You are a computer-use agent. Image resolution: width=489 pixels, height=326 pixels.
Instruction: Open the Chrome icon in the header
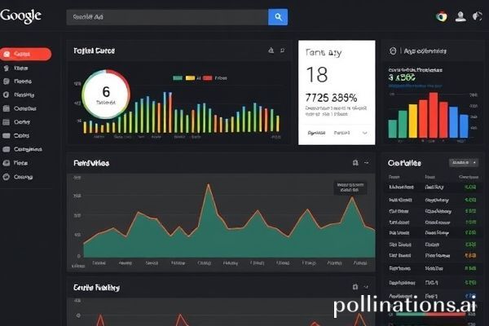click(x=442, y=16)
